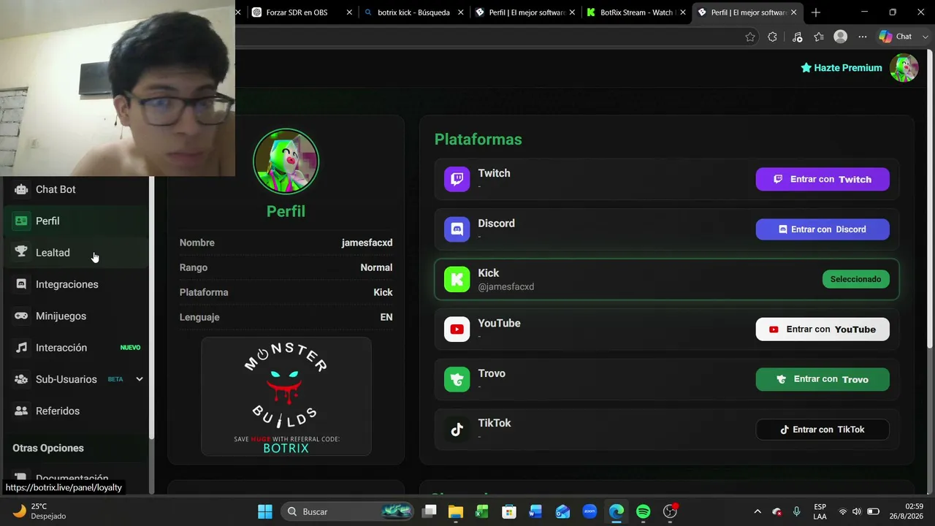Viewport: 935px width, 526px height.
Task: Open the browser profile account icon
Action: (841, 37)
